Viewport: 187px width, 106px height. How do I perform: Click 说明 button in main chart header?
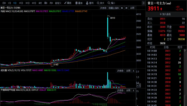coord(132,8)
